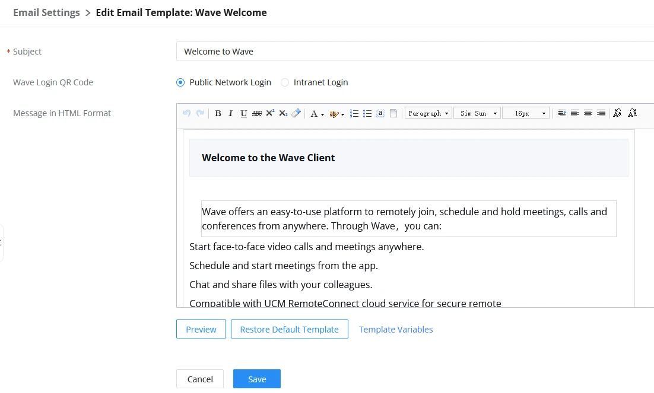Expand the collapsed side panel handle
The height and width of the screenshot is (393, 654).
pos(1,243)
